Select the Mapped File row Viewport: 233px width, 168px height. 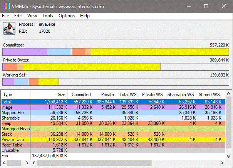pos(15,112)
